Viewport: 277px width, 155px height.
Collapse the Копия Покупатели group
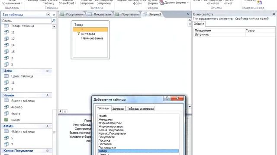(47, 151)
